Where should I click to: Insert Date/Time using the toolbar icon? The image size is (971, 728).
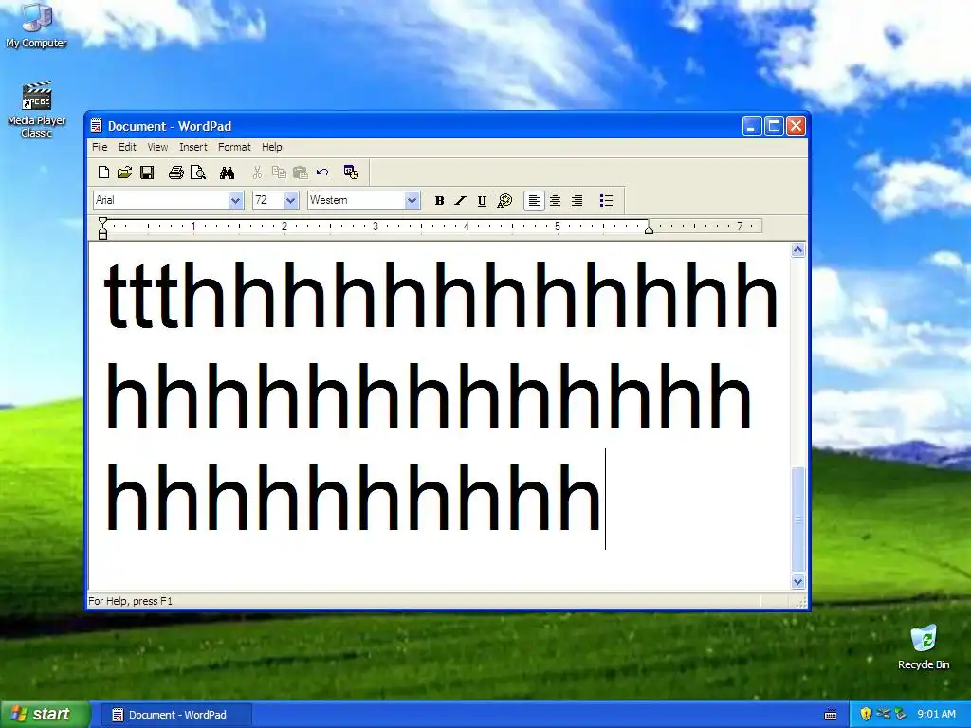[351, 173]
